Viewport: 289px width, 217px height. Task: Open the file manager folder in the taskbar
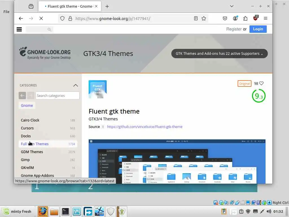coord(54,211)
